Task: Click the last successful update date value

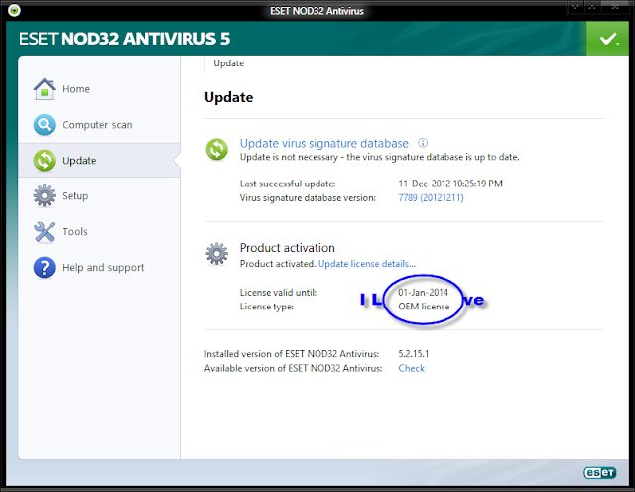Action: click(x=450, y=184)
